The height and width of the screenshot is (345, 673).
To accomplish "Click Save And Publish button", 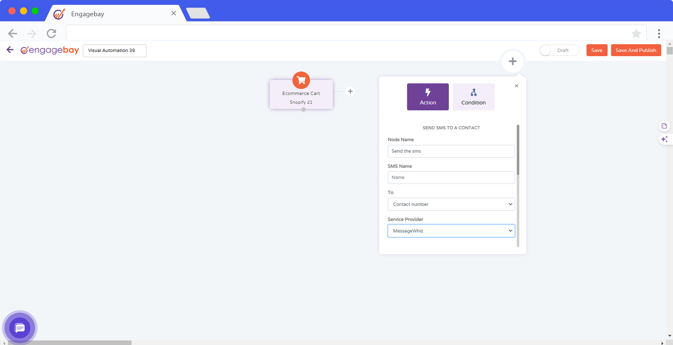I will coord(636,50).
